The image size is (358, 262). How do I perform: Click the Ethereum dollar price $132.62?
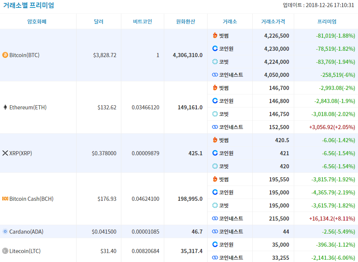coord(107,107)
